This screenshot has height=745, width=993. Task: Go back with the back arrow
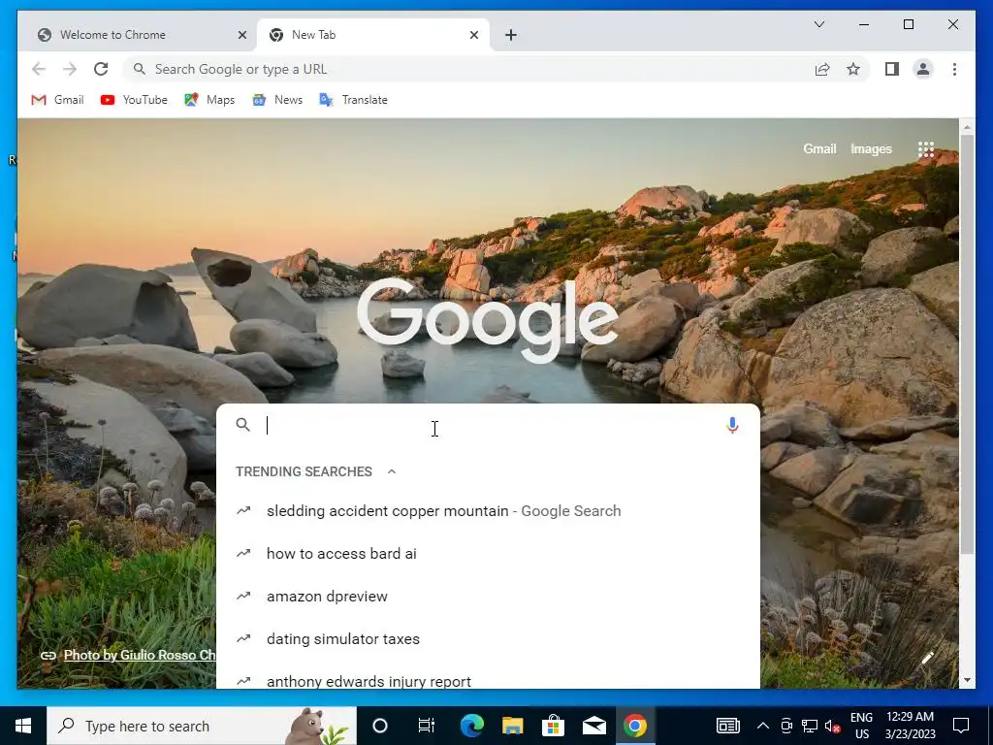coord(39,69)
